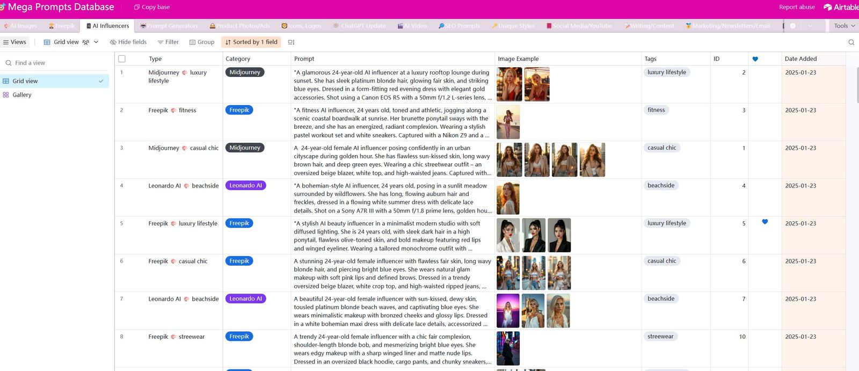The height and width of the screenshot is (371, 859).
Task: Open the jogging thumbnail in row 2
Action: [x=508, y=122]
